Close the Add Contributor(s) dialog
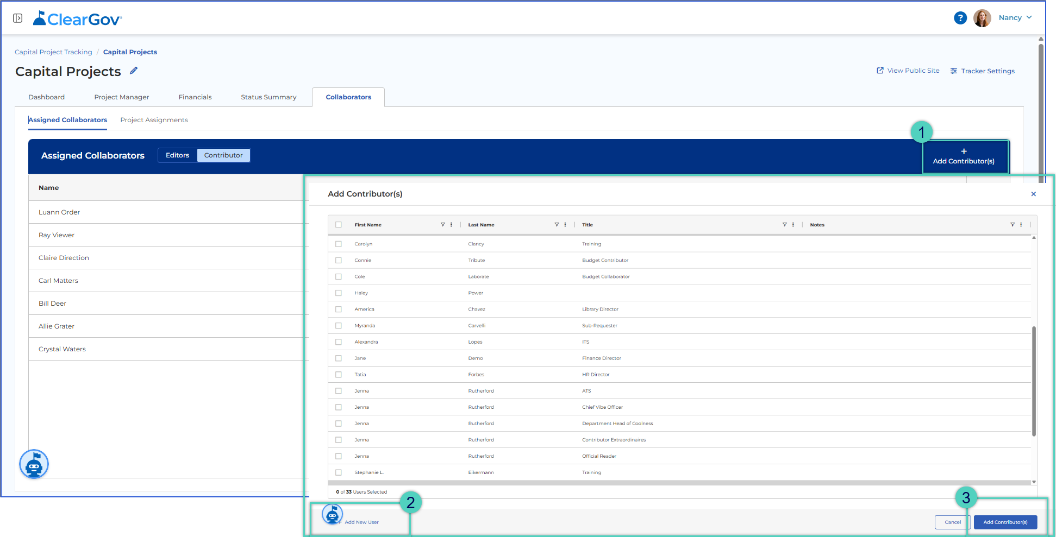This screenshot has width=1056, height=537. (x=1033, y=194)
